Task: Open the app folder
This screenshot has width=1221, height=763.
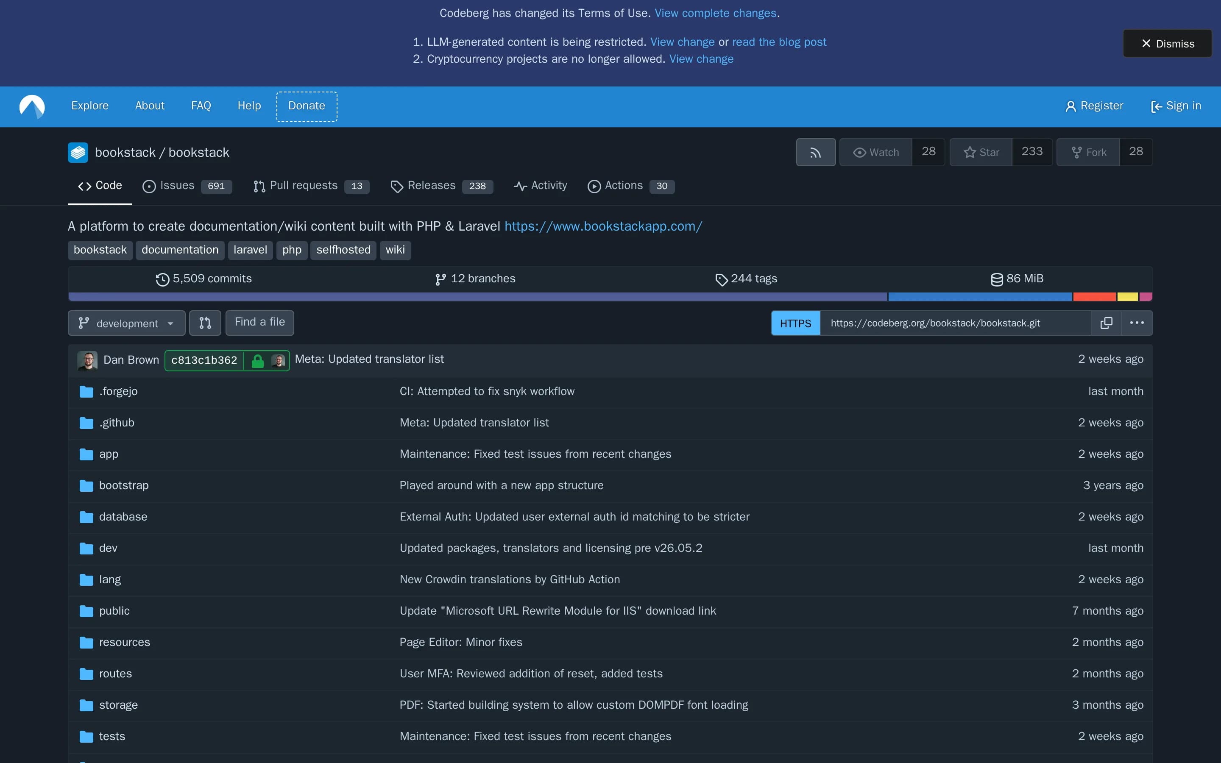Action: click(109, 454)
